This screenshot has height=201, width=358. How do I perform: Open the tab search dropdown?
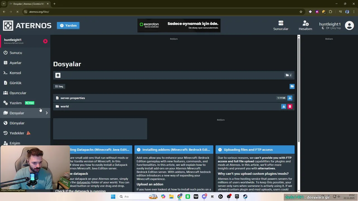[4, 4]
